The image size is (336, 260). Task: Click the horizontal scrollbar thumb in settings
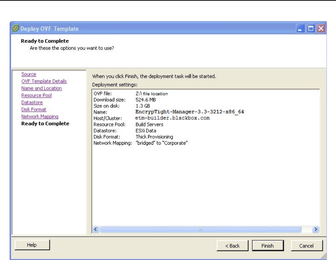(201, 230)
